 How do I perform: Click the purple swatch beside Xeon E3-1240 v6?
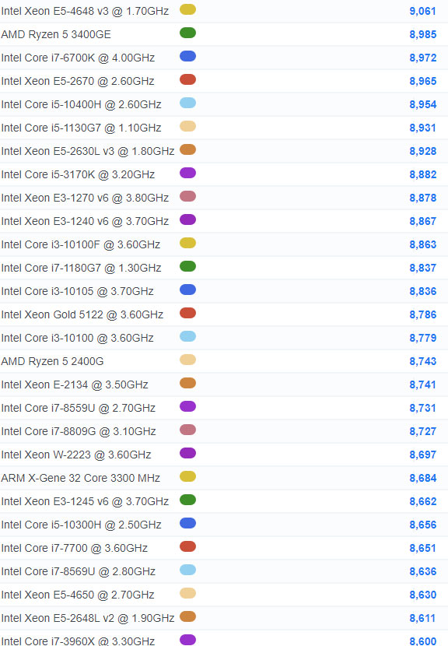187,219
